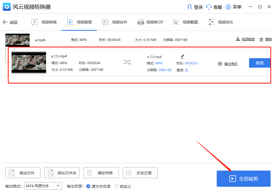Click the 删除 link for a.mp4
Image resolution: width=276 pixels, height=194 pixels.
(269, 39)
